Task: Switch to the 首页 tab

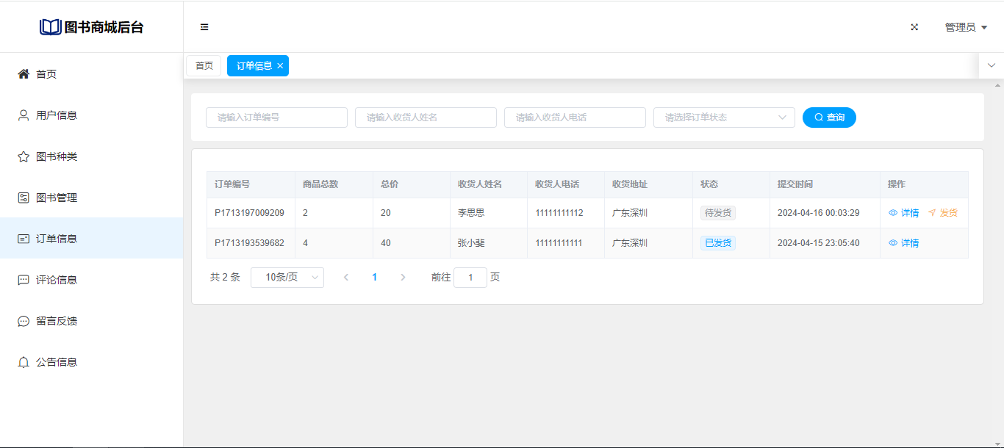Action: (x=204, y=66)
